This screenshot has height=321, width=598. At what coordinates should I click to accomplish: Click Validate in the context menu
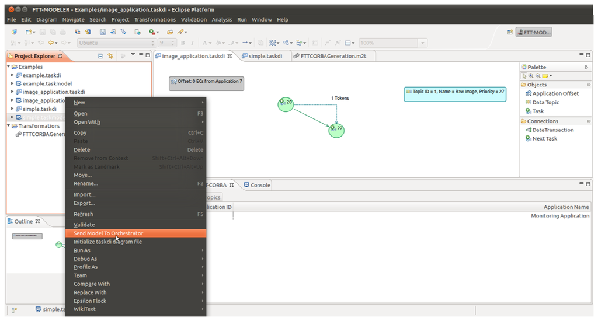click(x=84, y=225)
